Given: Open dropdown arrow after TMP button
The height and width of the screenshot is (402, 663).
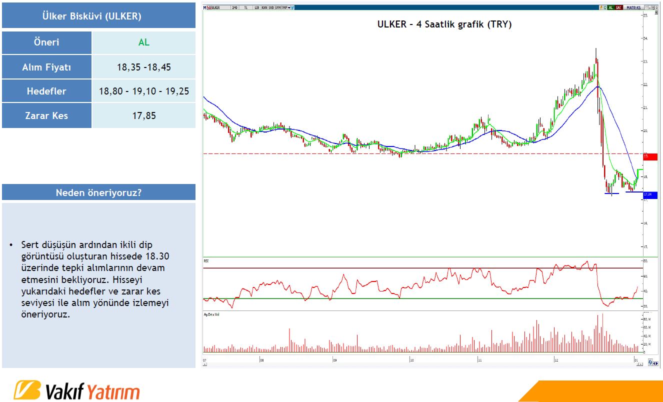Looking at the screenshot, I should tap(288, 8).
